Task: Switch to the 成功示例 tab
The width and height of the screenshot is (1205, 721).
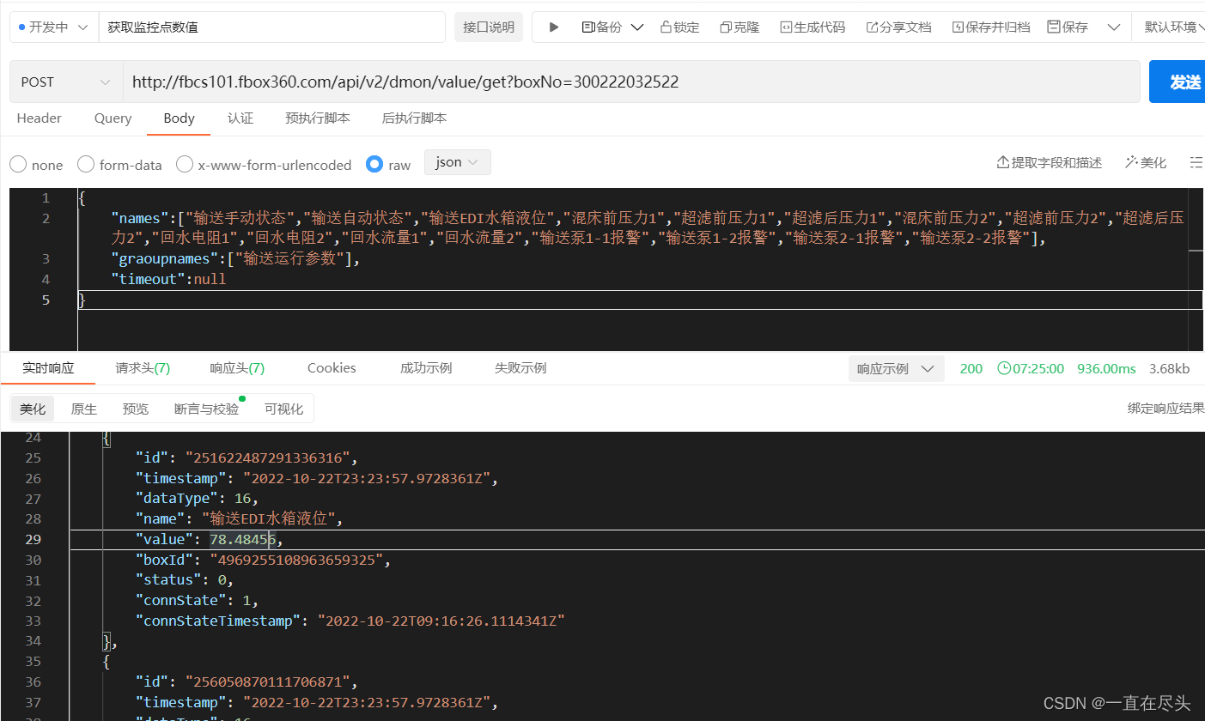Action: click(426, 368)
